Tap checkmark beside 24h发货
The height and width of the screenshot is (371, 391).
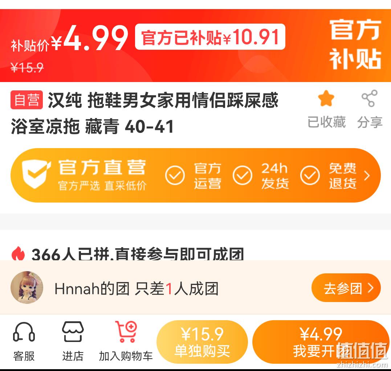[243, 175]
